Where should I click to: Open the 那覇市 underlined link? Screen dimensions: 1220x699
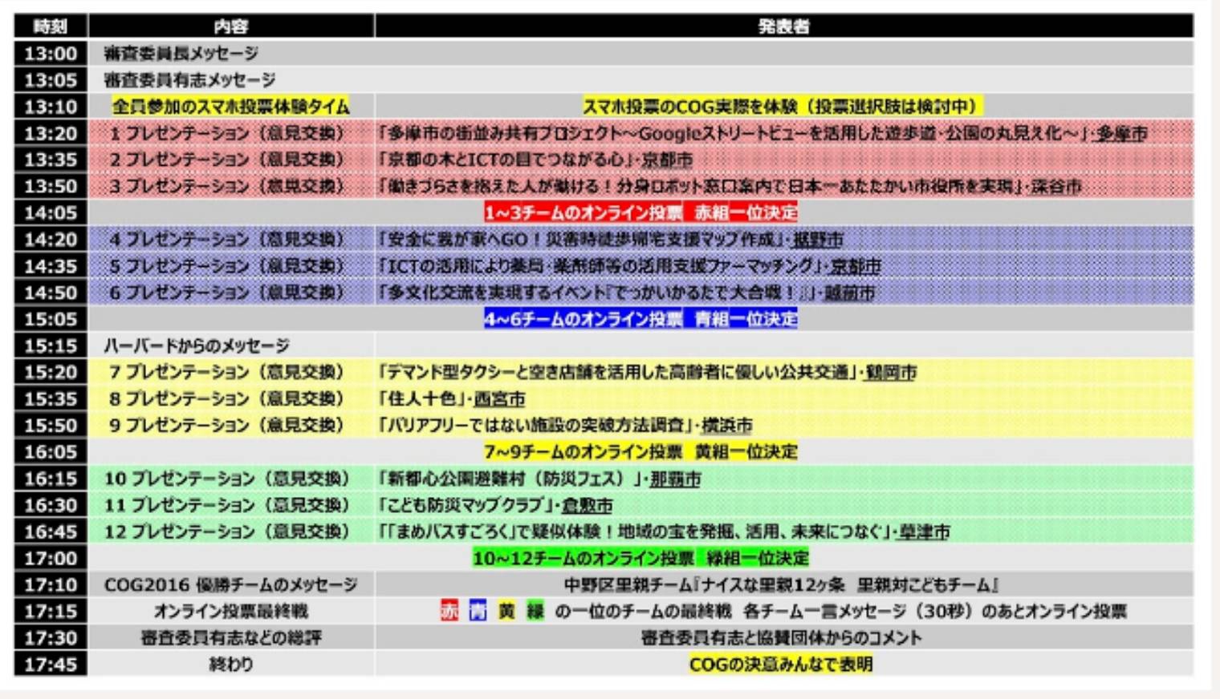click(675, 479)
